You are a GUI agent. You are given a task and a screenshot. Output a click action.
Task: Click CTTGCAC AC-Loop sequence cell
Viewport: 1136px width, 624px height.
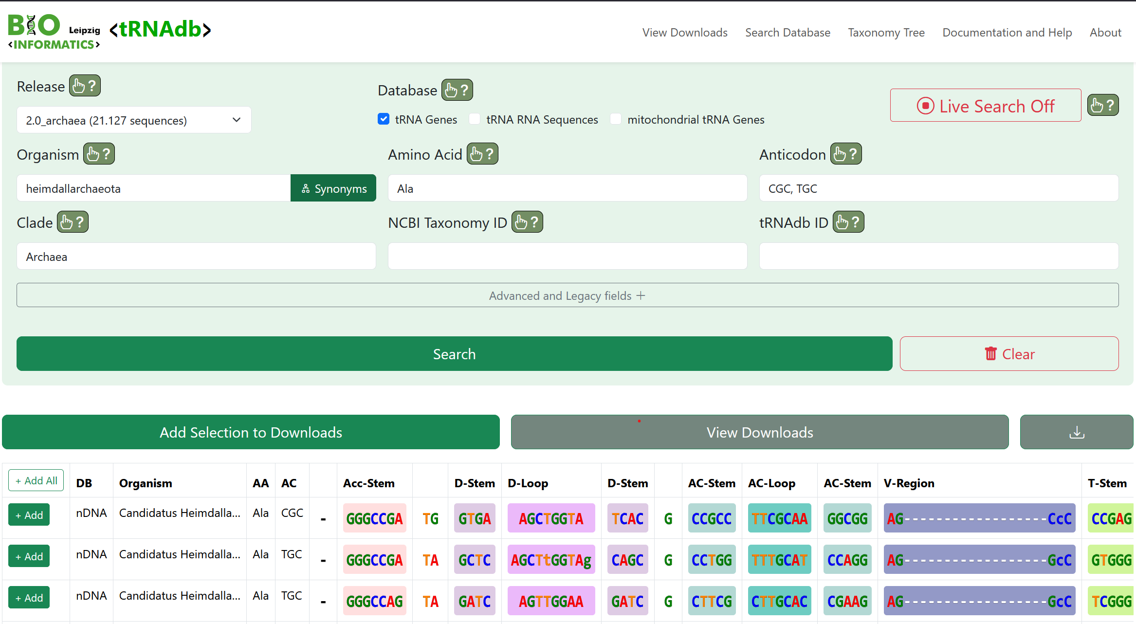click(779, 601)
